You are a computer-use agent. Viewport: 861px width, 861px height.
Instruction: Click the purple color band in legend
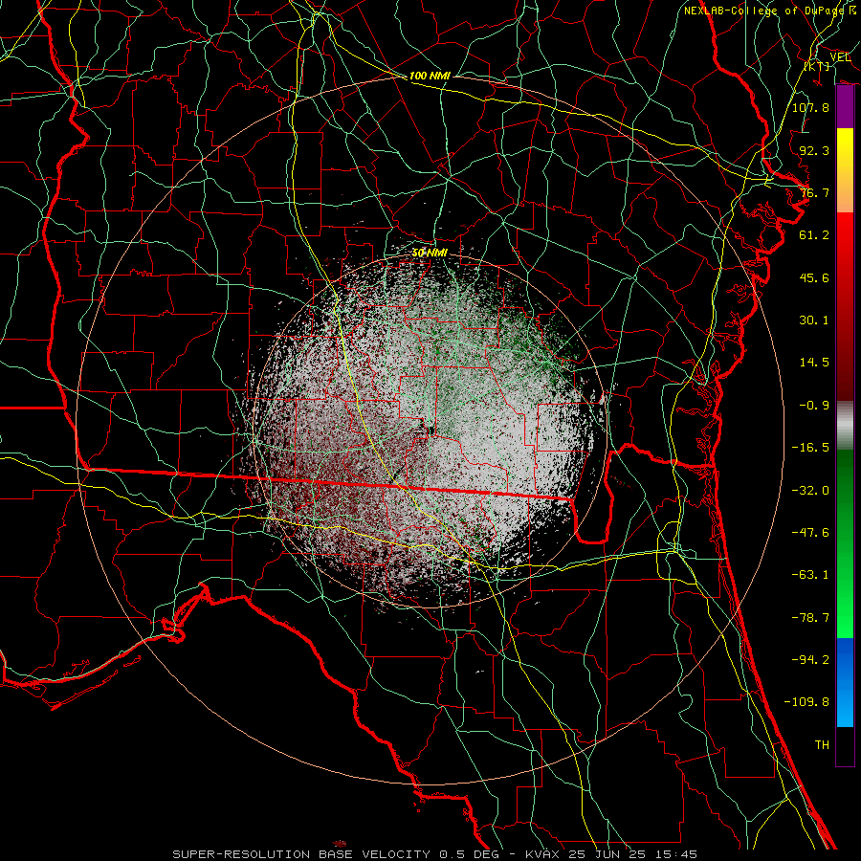point(845,107)
